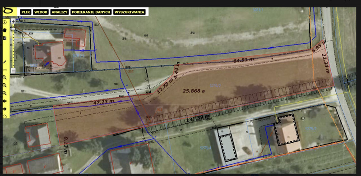Activate the hand pan tool
Screen dimensions: 361x176
(5, 30)
